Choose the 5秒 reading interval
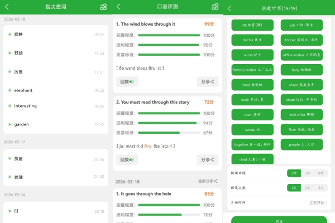The image size is (335, 223). [x=307, y=173]
